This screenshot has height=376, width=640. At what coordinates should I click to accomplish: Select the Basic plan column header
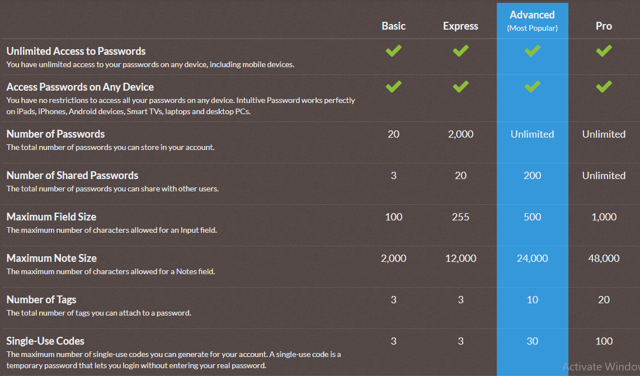pos(393,26)
